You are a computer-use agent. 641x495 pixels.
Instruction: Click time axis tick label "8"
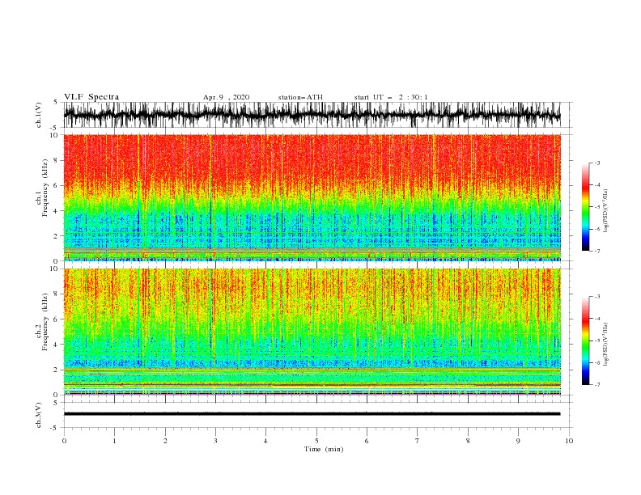point(468,441)
